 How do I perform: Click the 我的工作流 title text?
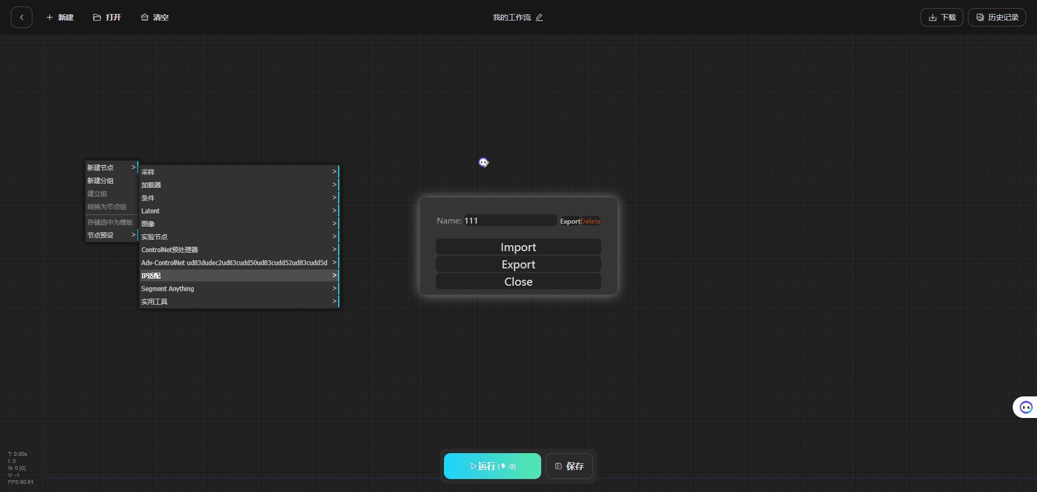511,17
